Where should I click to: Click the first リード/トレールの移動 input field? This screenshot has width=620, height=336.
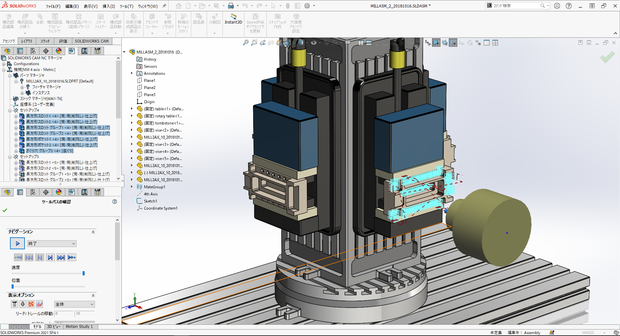pos(64,313)
